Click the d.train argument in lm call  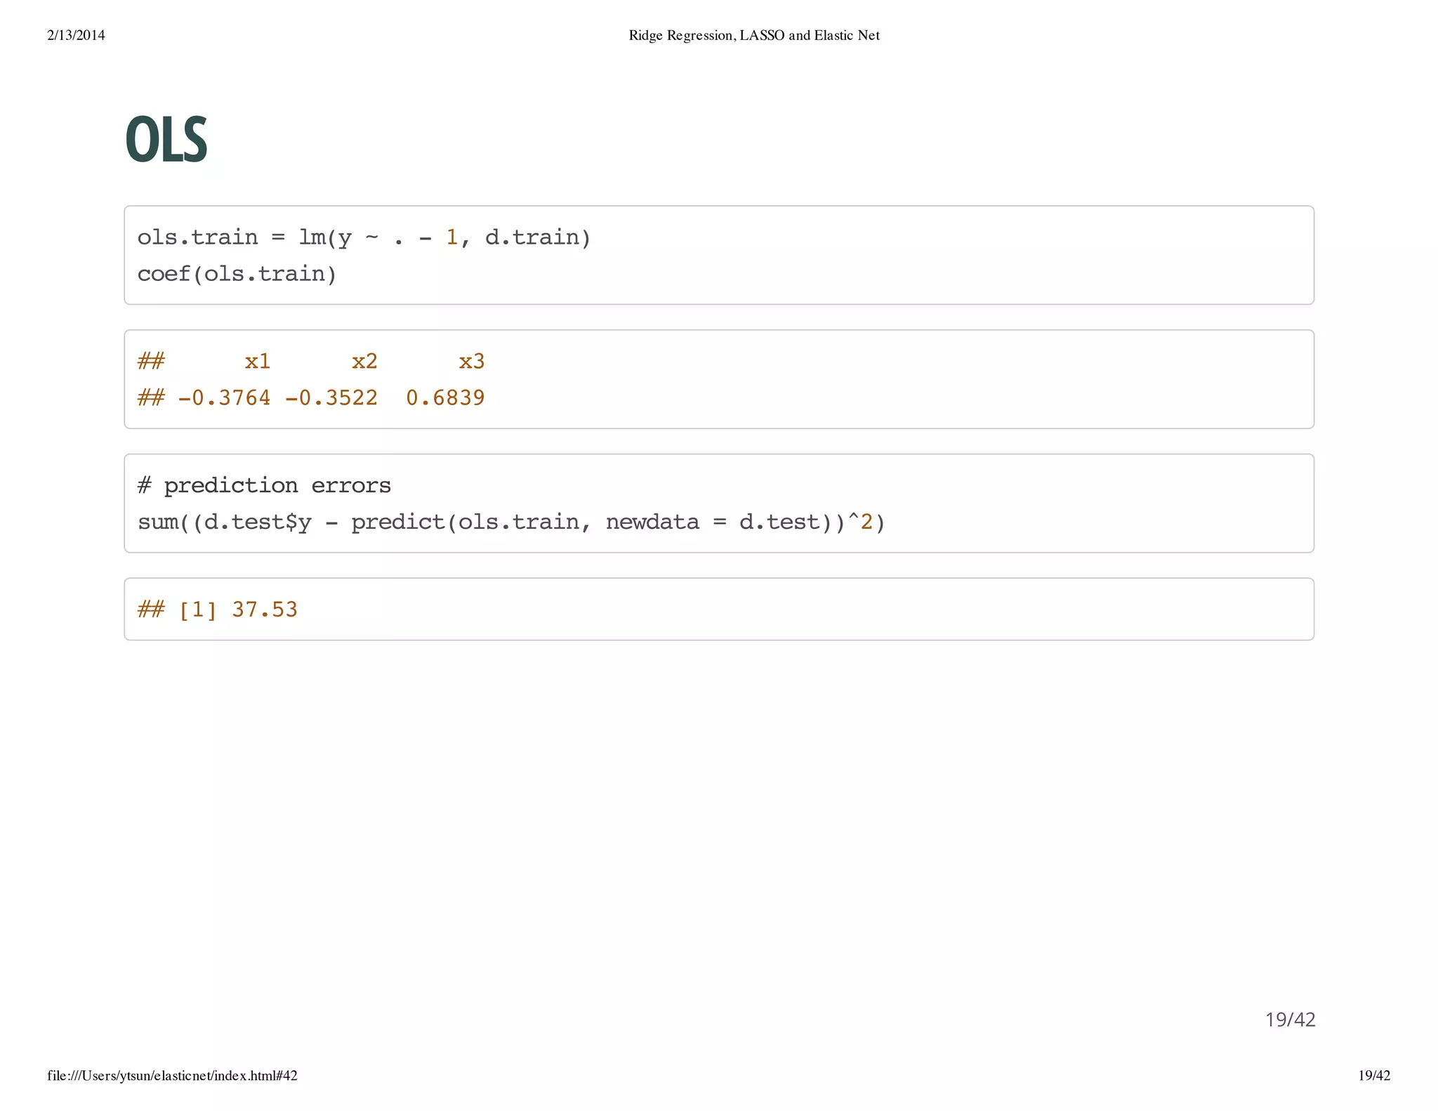532,237
